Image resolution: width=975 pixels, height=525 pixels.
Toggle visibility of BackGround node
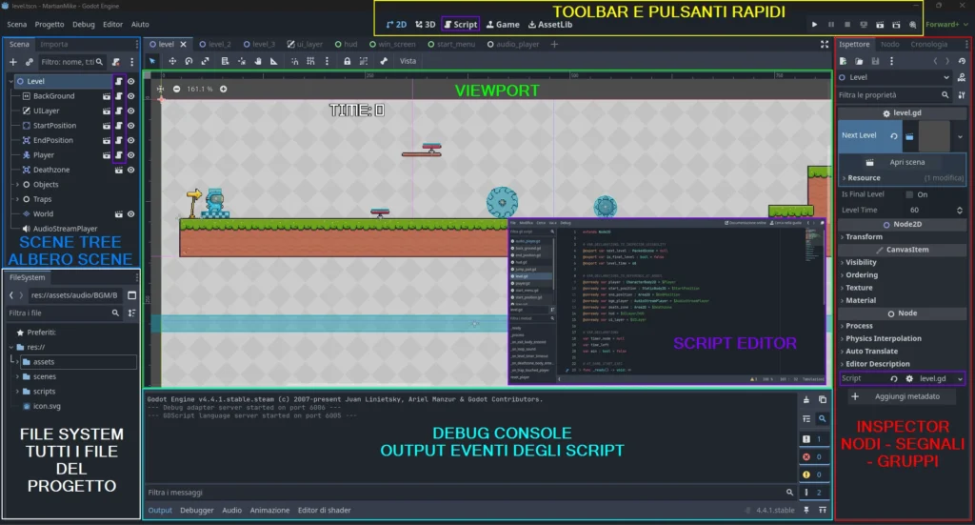(131, 96)
